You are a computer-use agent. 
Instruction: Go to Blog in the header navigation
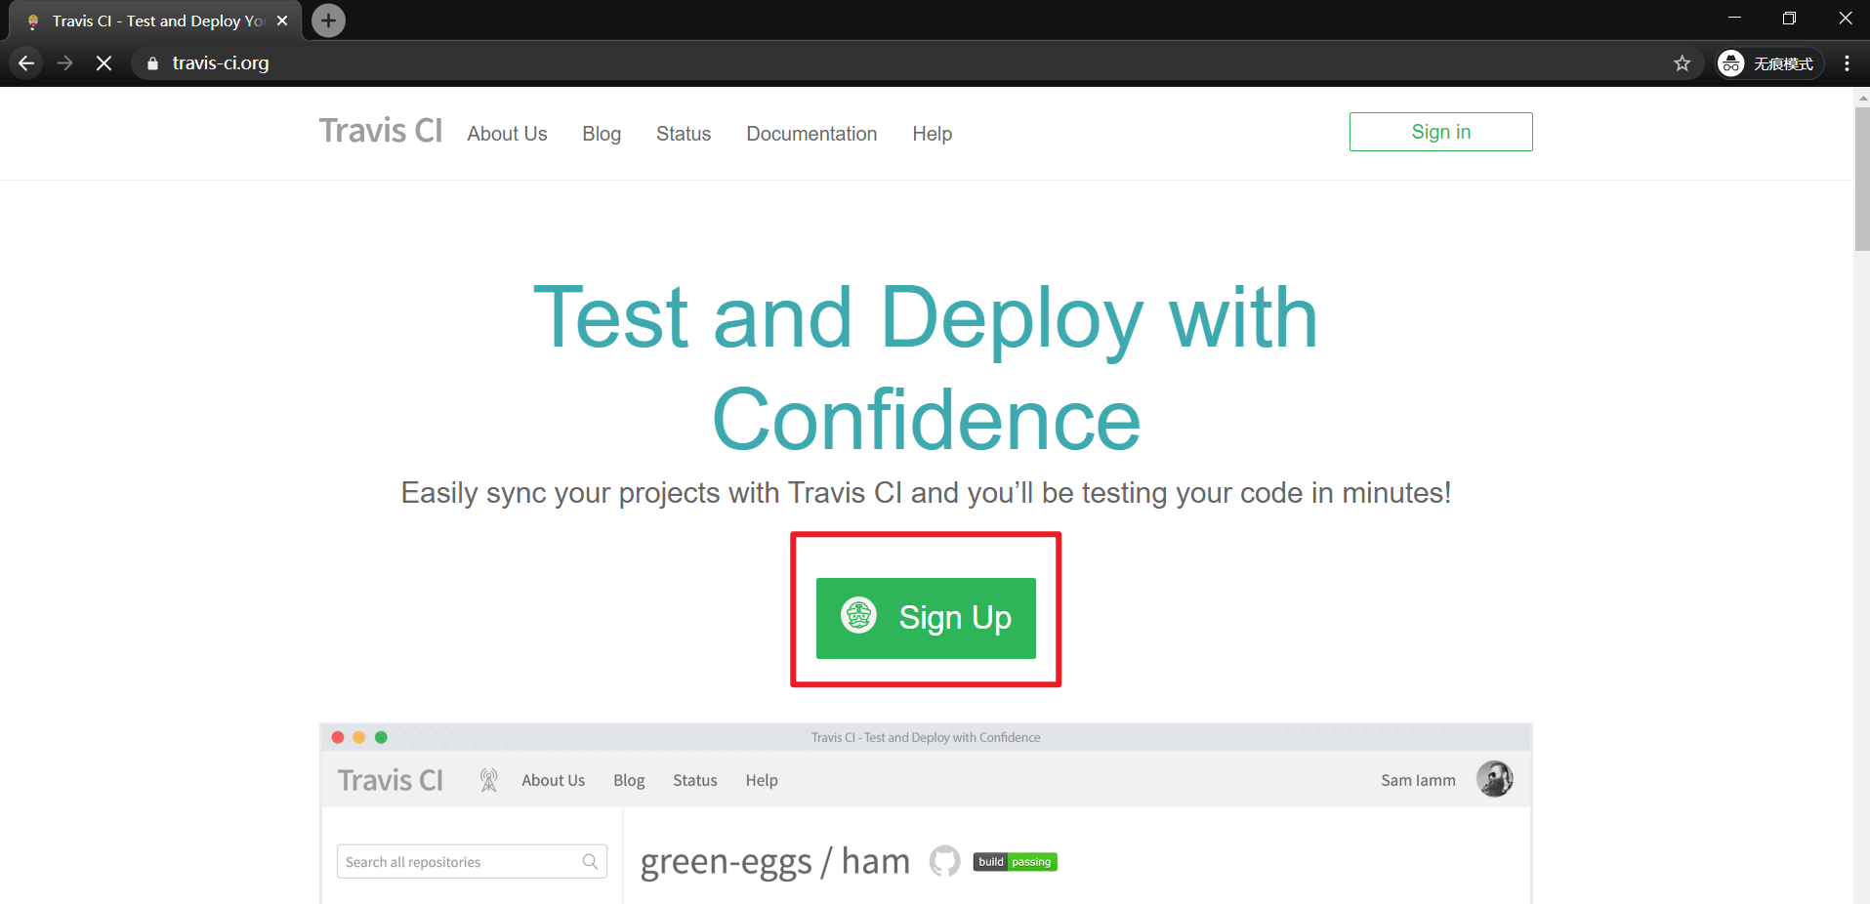point(602,134)
